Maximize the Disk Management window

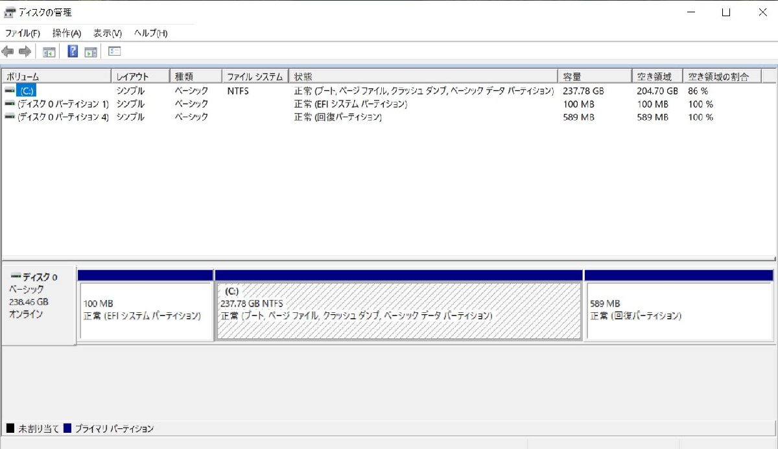726,12
